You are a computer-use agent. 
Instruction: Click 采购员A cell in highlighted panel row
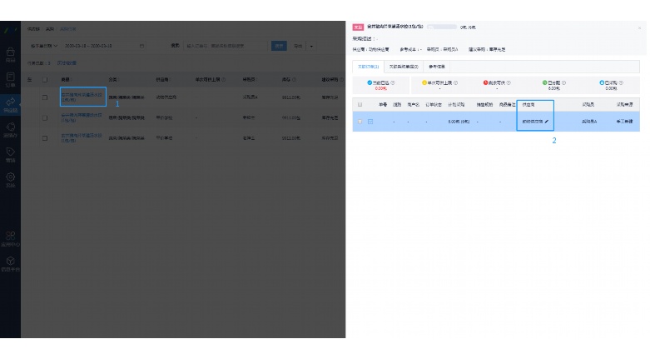pos(589,122)
